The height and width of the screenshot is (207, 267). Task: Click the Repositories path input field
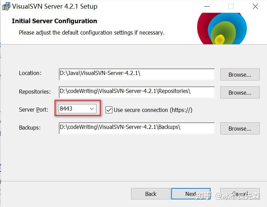point(136,92)
